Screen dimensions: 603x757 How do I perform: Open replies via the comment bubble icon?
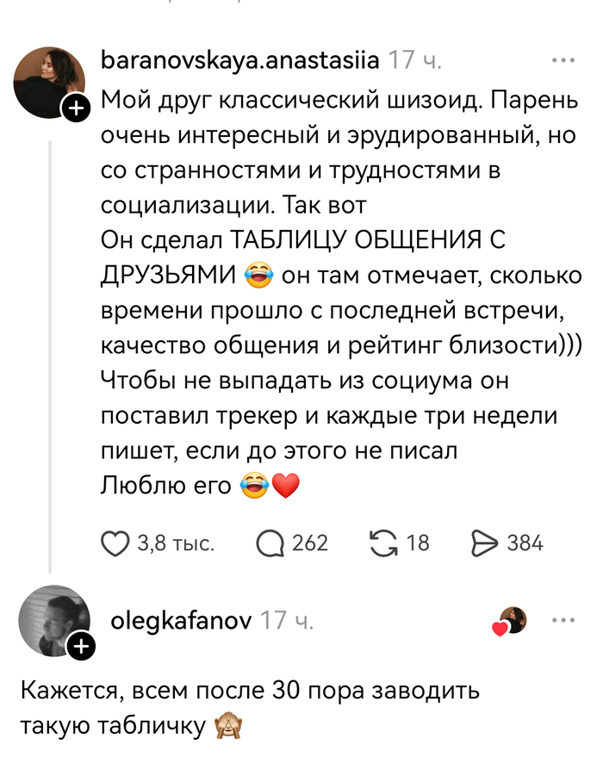click(270, 543)
